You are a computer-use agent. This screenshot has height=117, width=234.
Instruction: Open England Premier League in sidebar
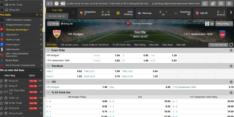(21, 25)
